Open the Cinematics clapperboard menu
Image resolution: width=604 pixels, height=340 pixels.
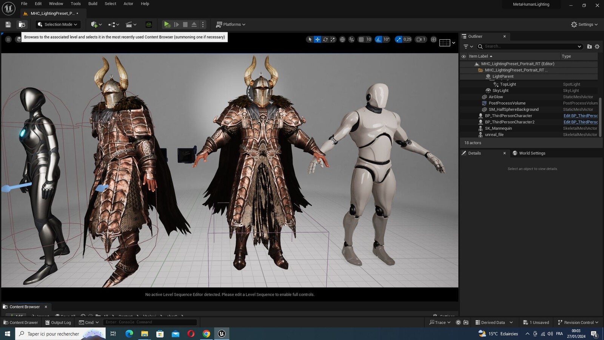(x=131, y=25)
